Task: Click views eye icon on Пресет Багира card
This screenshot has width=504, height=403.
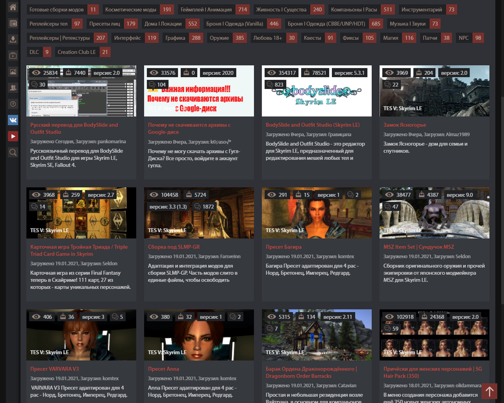Action: pos(271,195)
